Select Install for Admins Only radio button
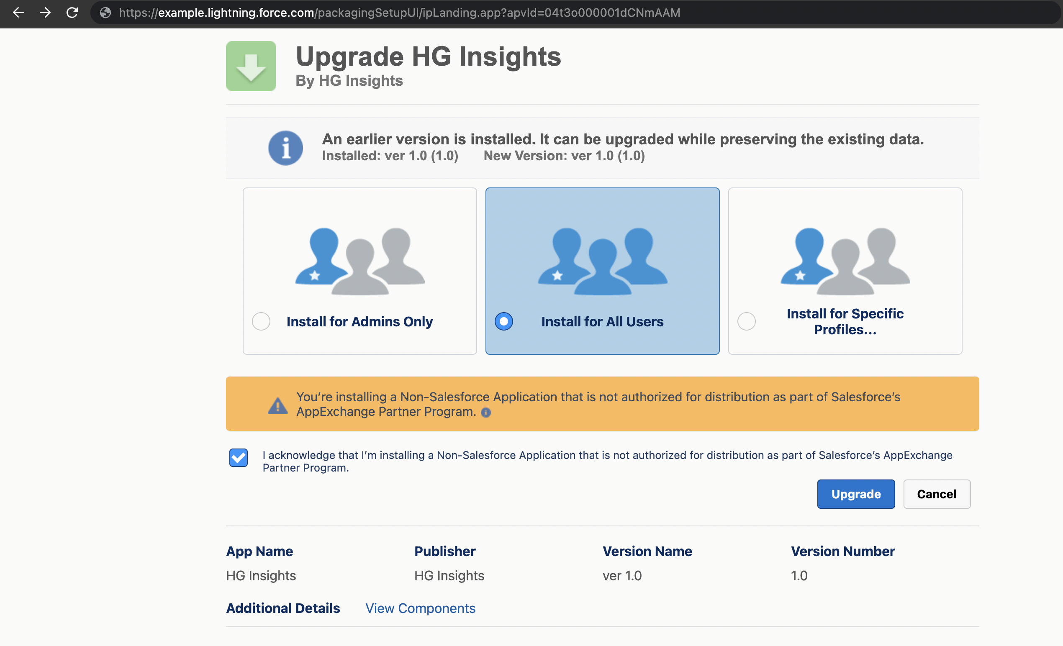 pyautogui.click(x=261, y=321)
